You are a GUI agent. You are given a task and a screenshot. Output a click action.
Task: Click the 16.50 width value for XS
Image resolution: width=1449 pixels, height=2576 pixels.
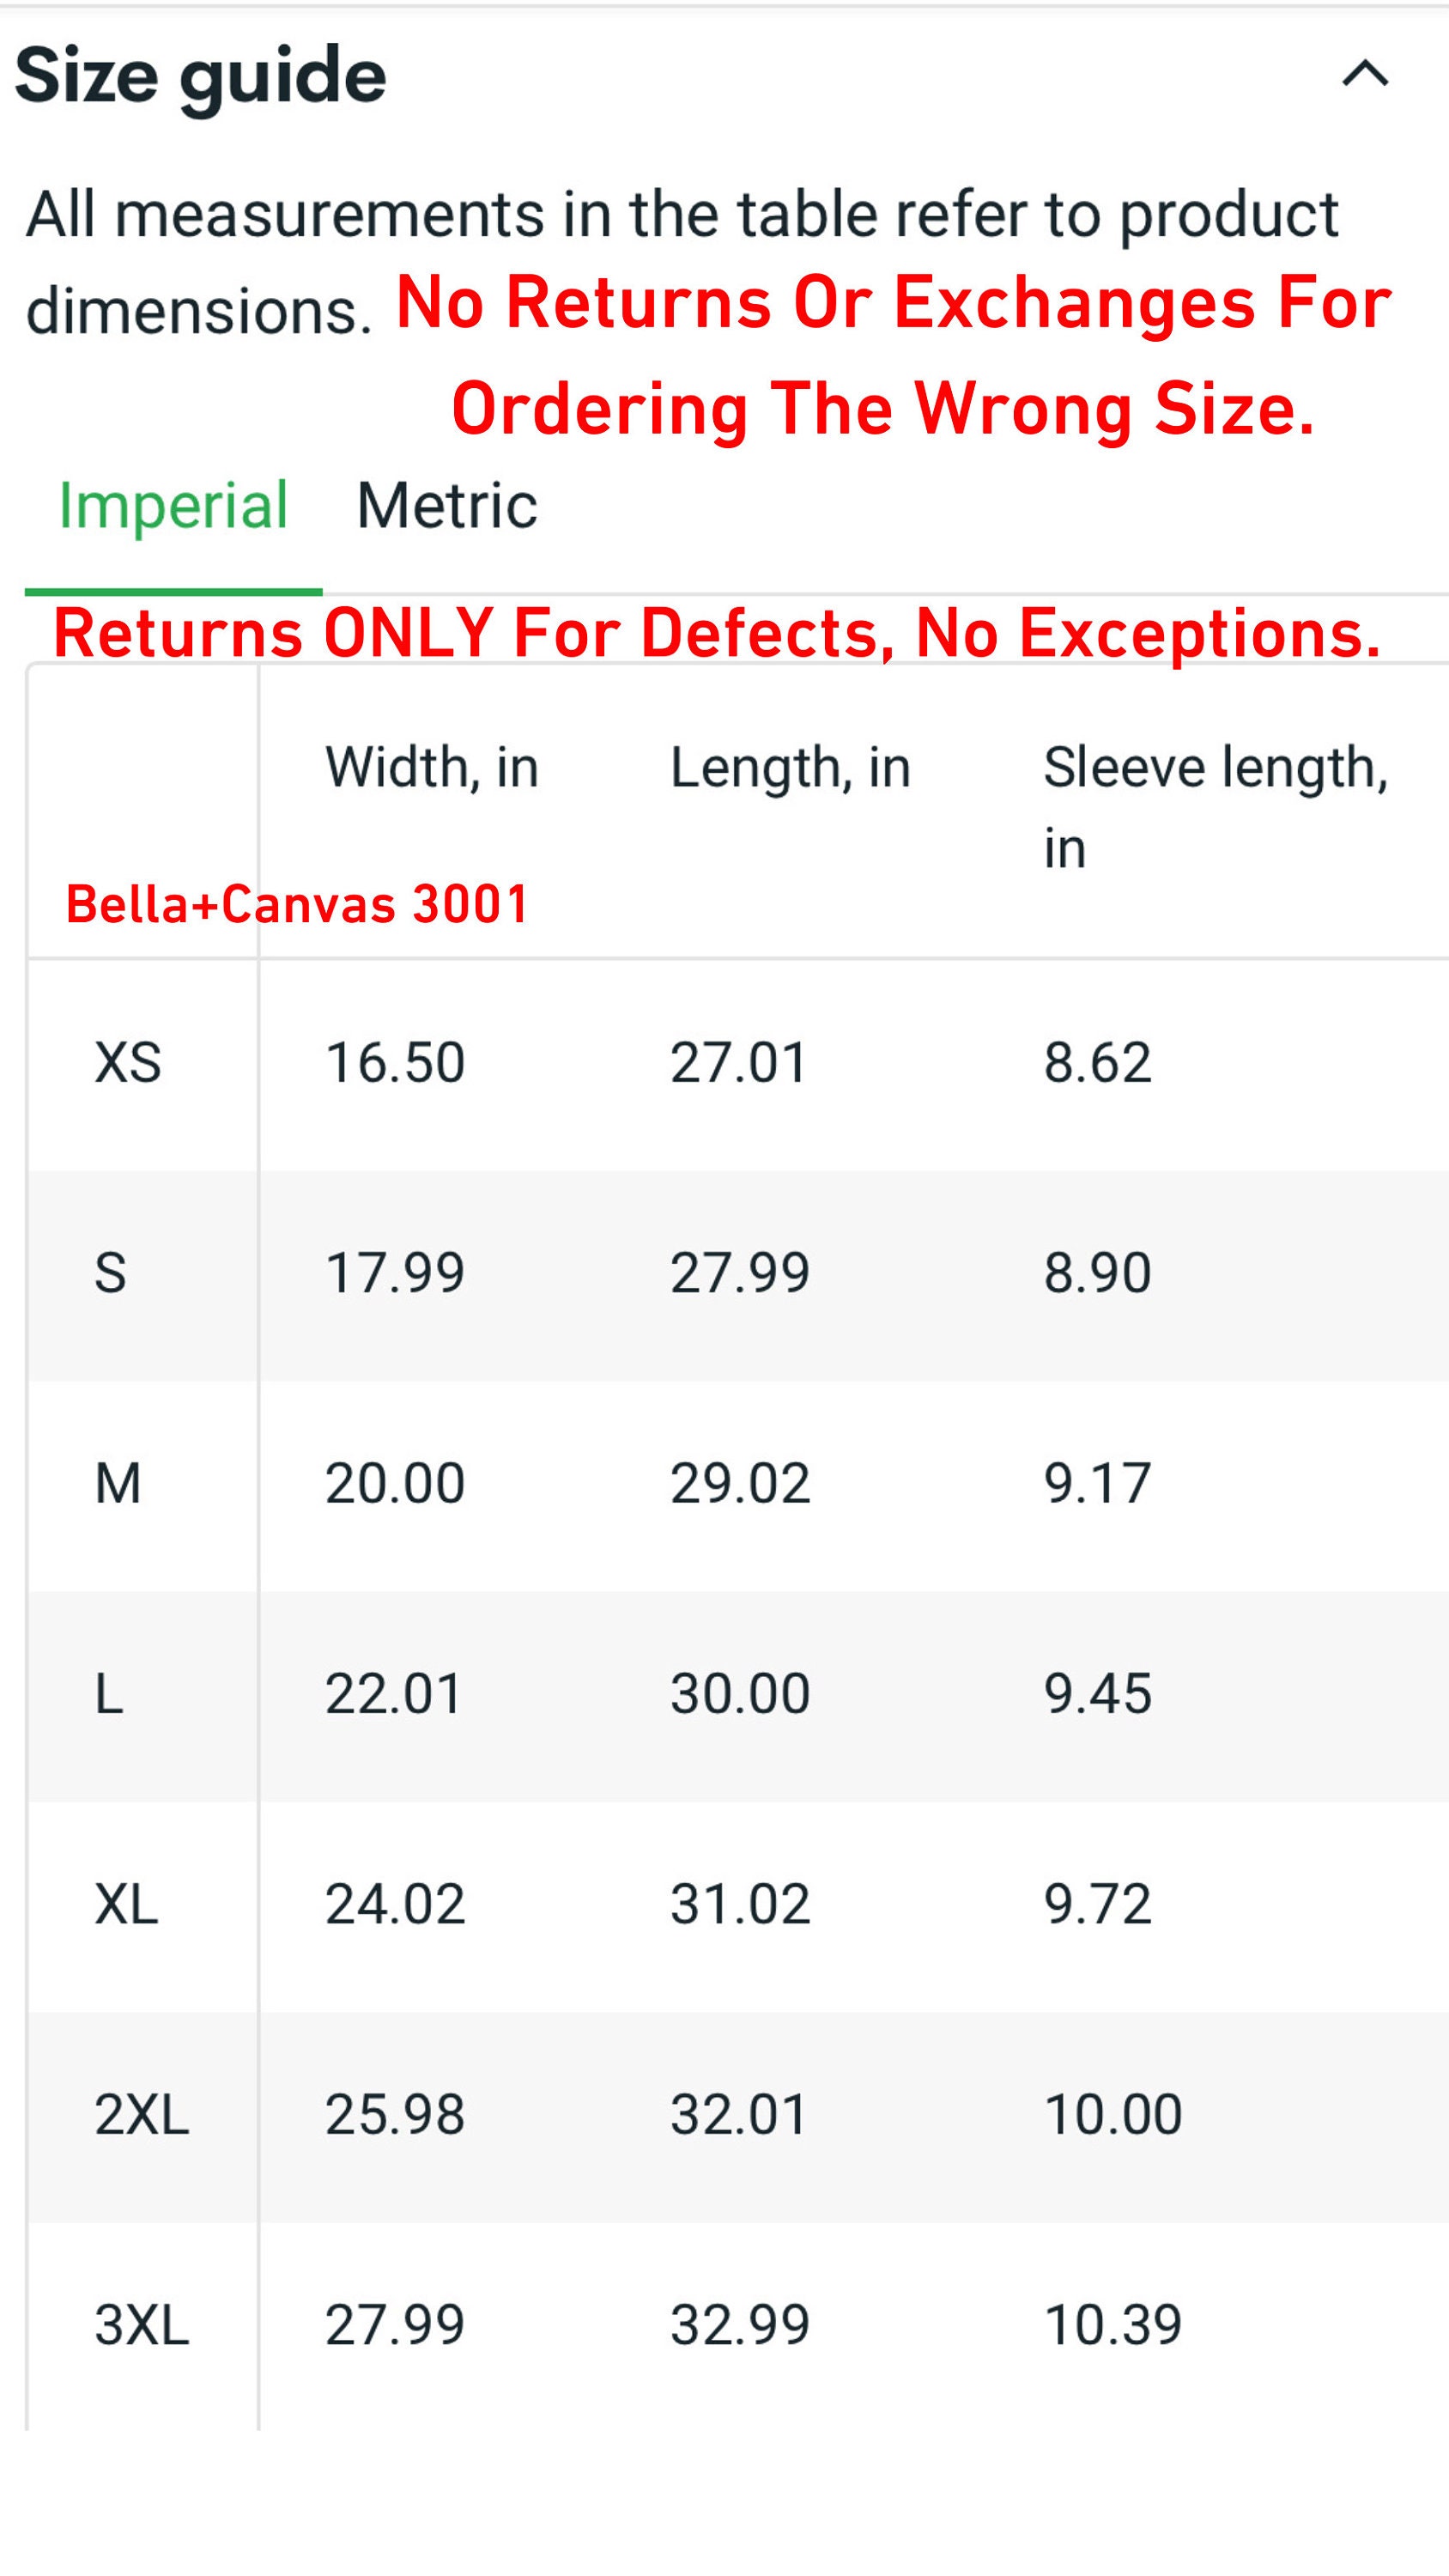coord(395,1062)
